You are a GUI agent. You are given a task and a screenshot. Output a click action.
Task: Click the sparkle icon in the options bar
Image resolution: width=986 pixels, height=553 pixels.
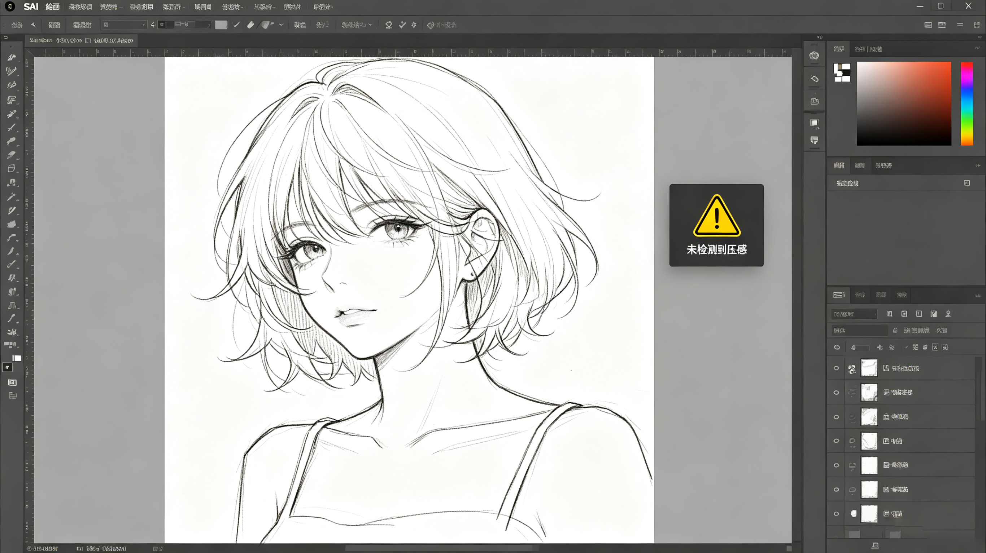[x=414, y=25]
